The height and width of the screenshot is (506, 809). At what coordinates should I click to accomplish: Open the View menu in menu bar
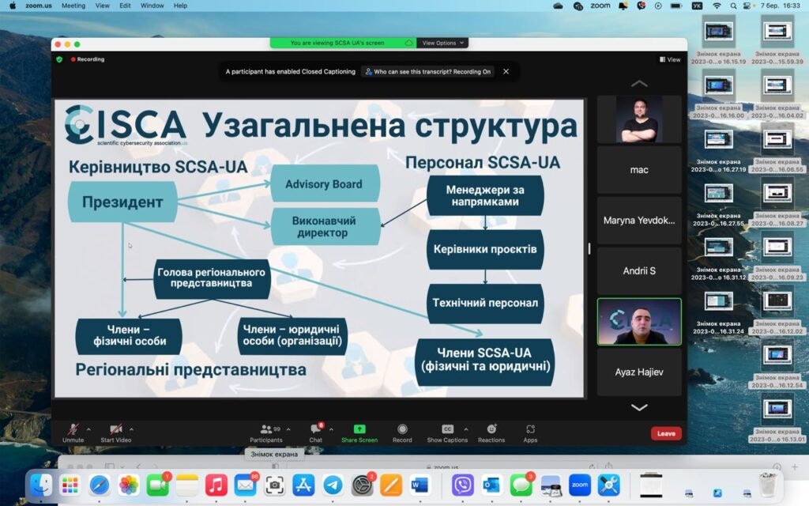102,6
